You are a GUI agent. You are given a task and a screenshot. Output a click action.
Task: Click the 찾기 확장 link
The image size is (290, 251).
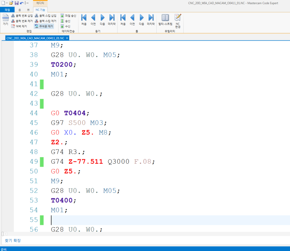coord(13,240)
